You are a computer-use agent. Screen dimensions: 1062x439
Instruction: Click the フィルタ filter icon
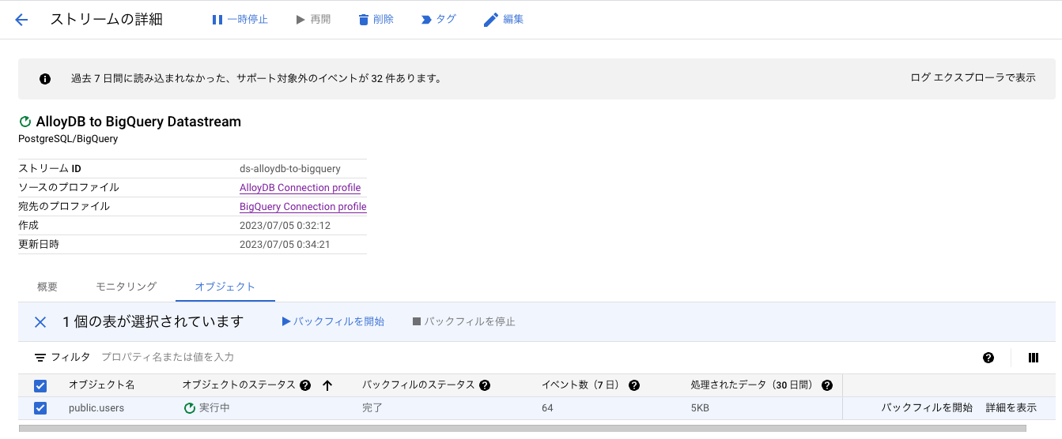click(x=40, y=358)
